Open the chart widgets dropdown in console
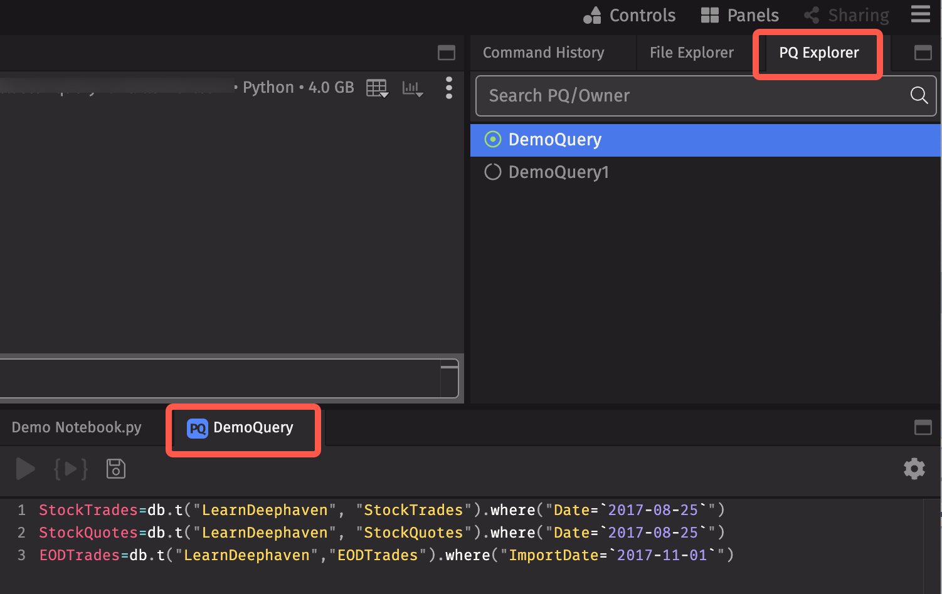Image resolution: width=942 pixels, height=594 pixels. pos(413,88)
